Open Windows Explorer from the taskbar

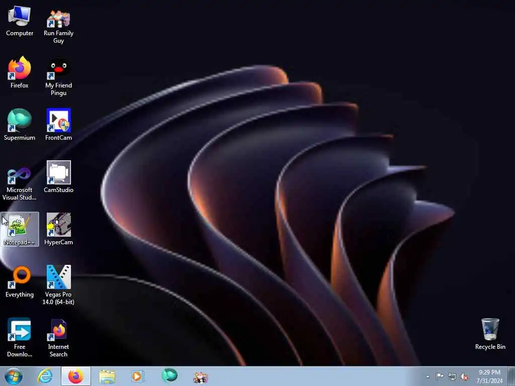point(107,376)
